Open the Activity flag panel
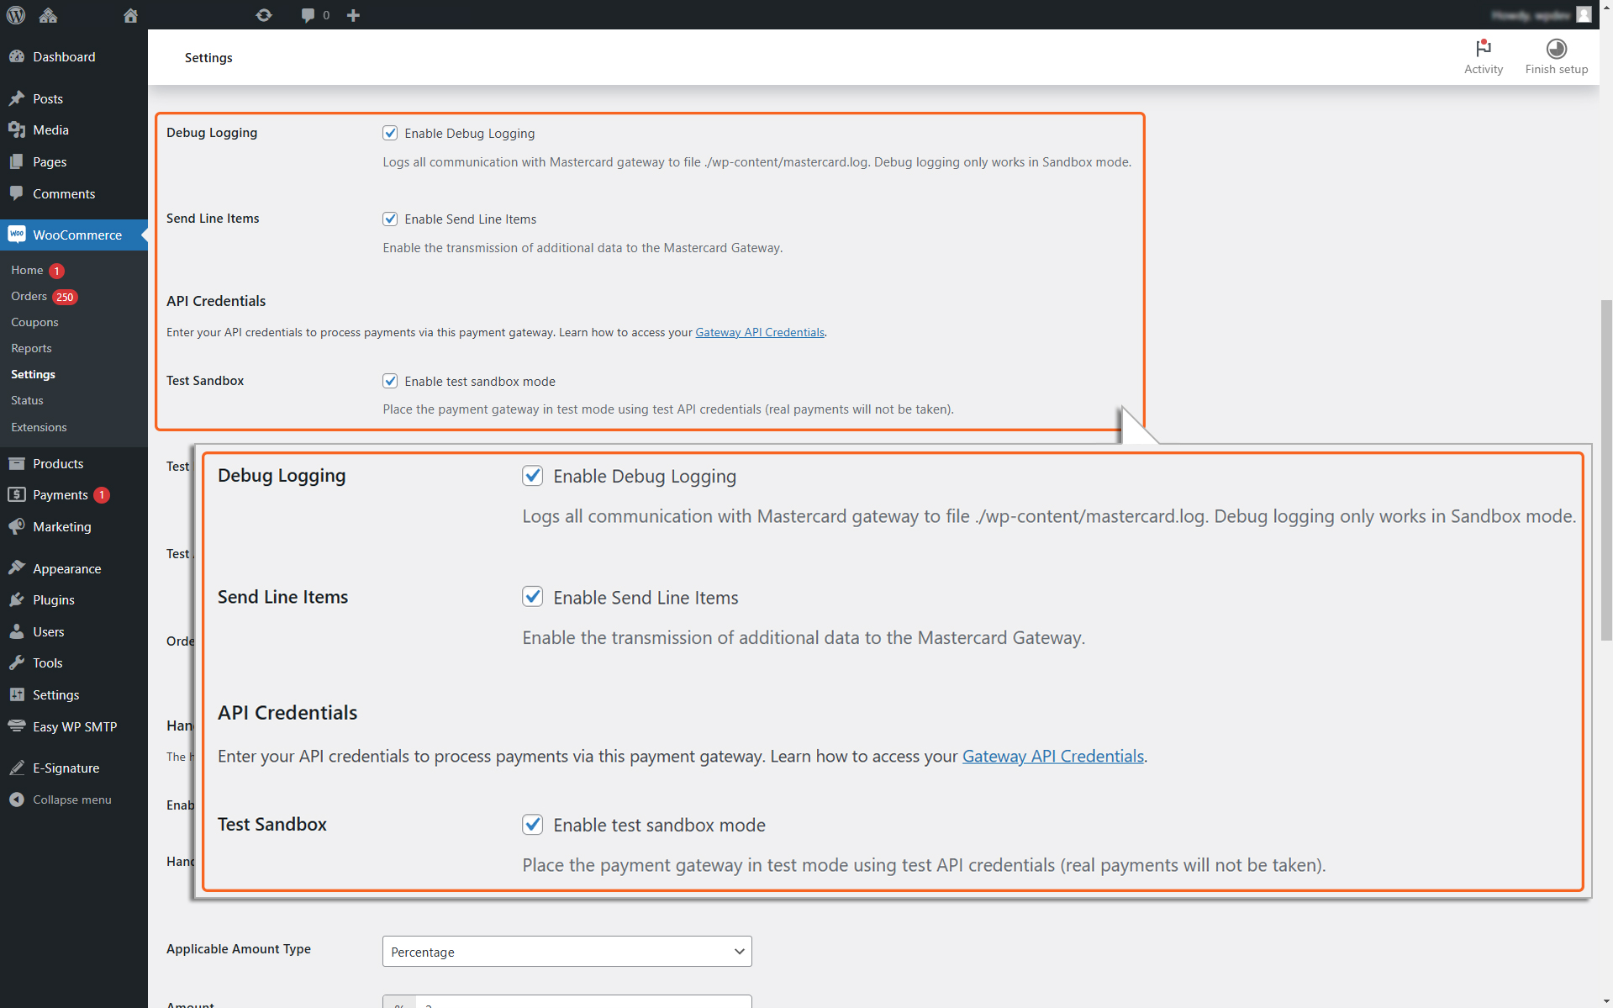Screen dimensions: 1613x1008 1483,48
